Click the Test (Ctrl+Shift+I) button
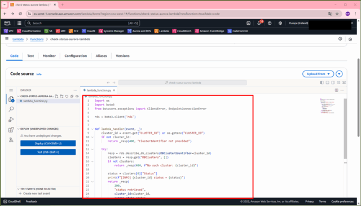 (x=48, y=152)
